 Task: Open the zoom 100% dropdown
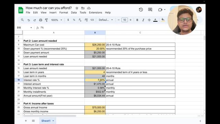(56, 20)
